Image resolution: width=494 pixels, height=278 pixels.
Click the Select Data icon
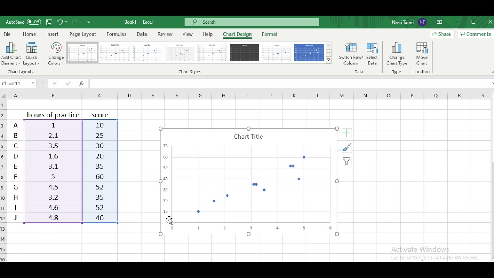(372, 54)
